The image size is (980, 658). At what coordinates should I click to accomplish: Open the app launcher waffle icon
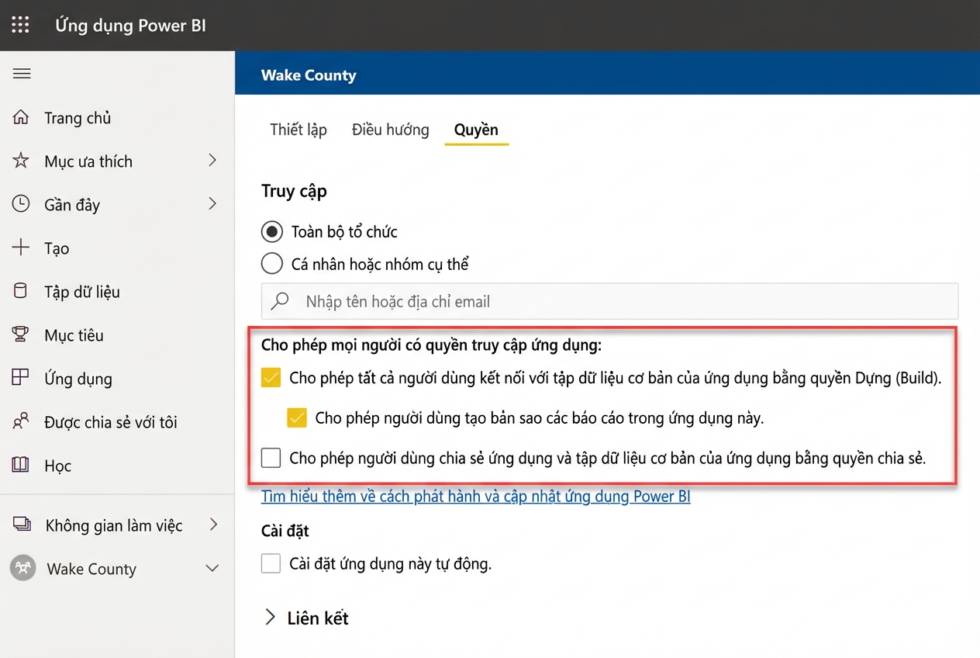tap(21, 26)
